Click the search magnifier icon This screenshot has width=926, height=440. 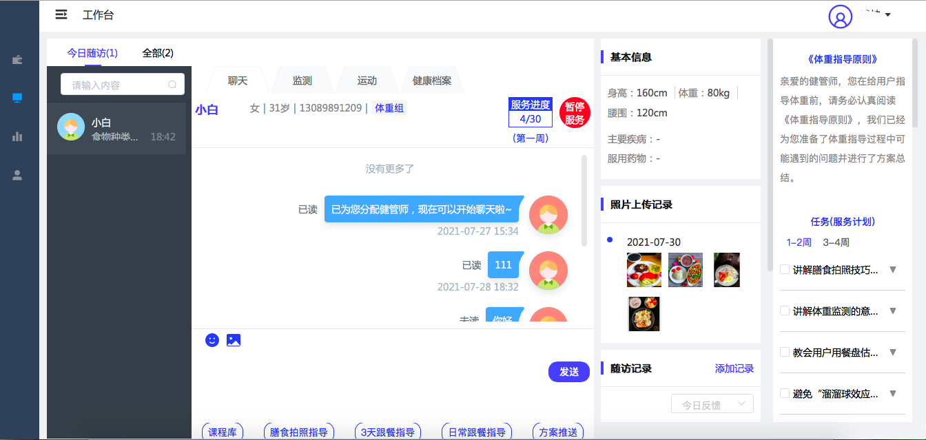point(172,85)
